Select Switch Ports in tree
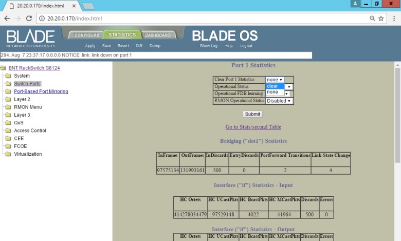This screenshot has width=401, height=241. (x=27, y=84)
